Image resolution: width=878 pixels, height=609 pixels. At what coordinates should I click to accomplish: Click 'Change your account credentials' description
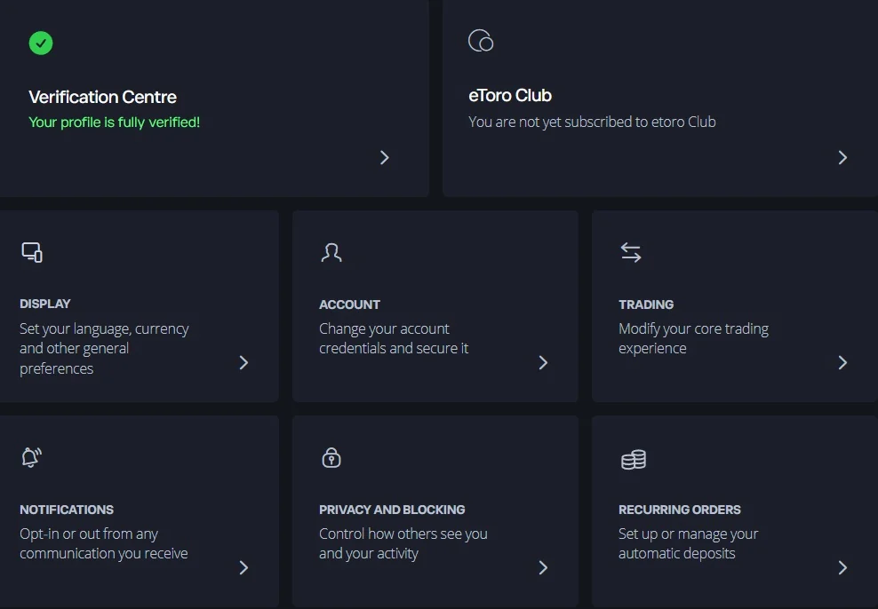point(394,338)
